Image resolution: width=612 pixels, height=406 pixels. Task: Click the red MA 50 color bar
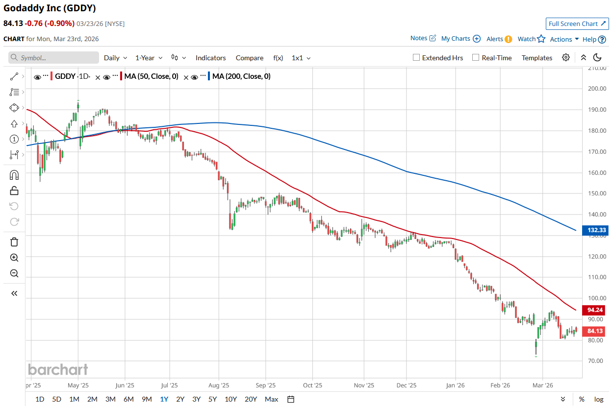click(x=121, y=76)
